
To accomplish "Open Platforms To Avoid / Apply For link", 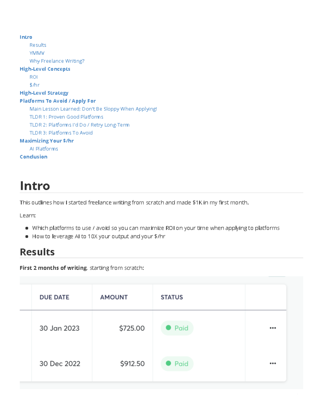I will point(58,101).
